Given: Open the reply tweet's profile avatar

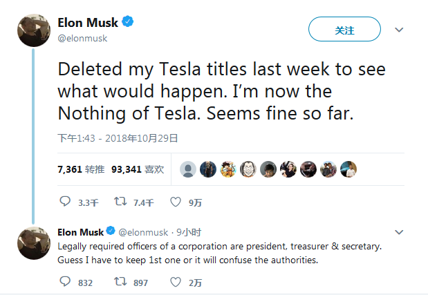Looking at the screenshot, I should click(34, 243).
